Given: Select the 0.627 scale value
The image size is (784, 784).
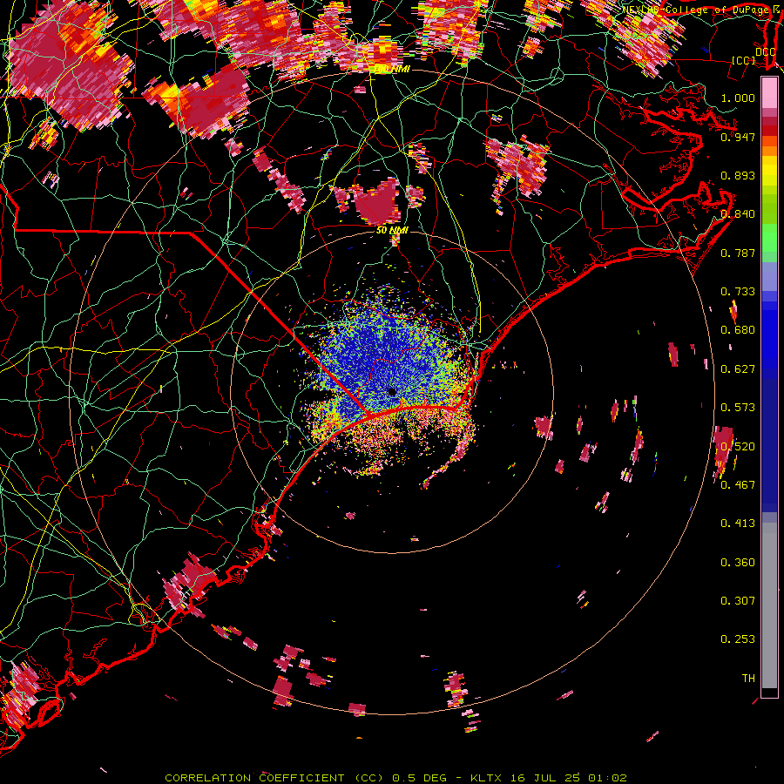Looking at the screenshot, I should [738, 368].
